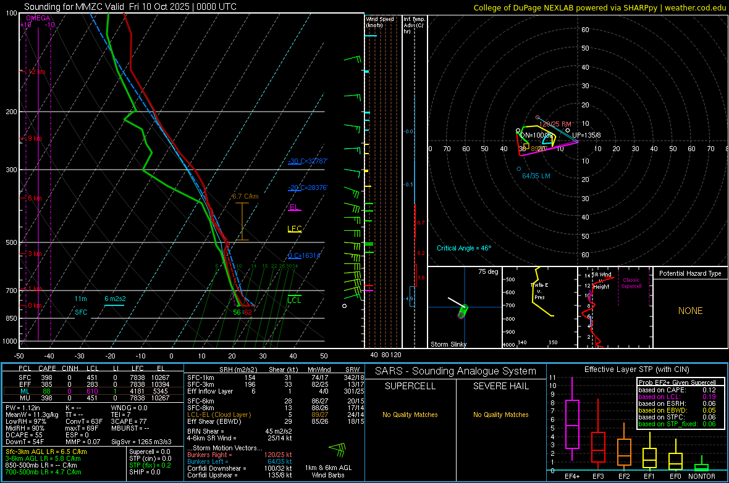Click the Corfidi Downshear = 100/32 kt line

coord(240,468)
